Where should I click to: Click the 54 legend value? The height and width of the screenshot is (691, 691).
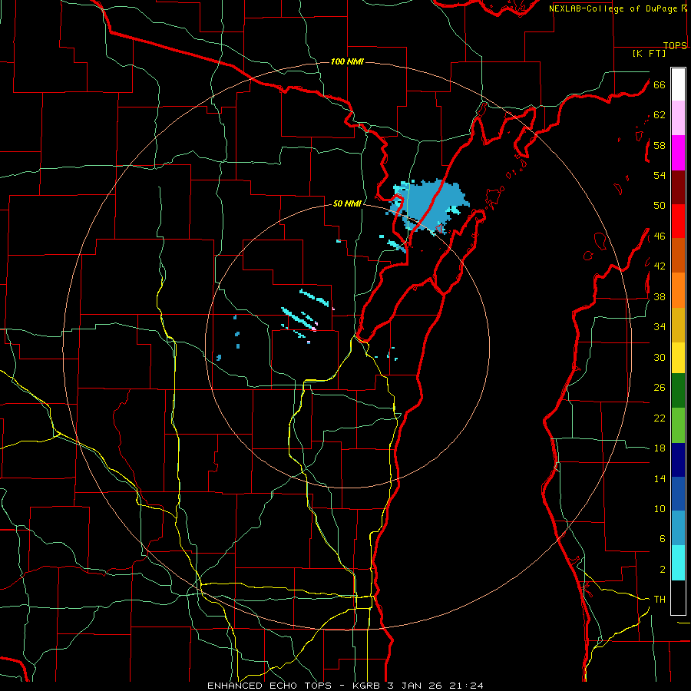pyautogui.click(x=660, y=175)
